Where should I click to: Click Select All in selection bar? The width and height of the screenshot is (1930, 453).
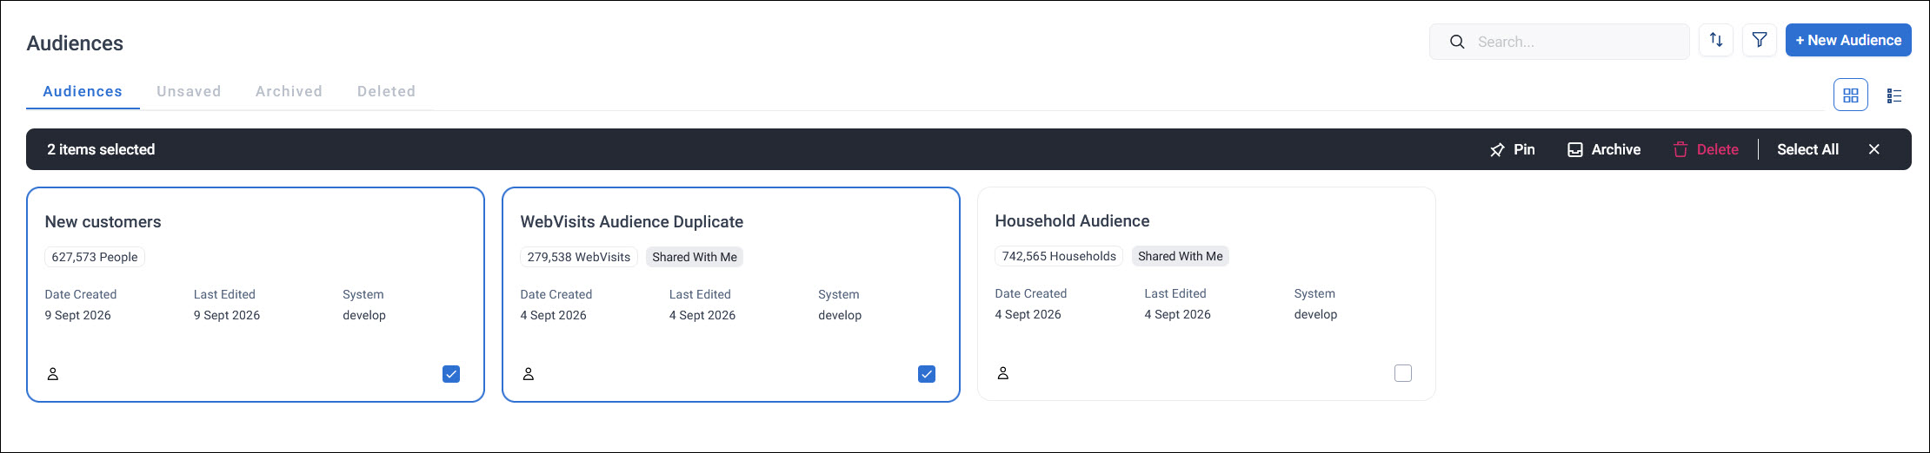pyautogui.click(x=1807, y=149)
